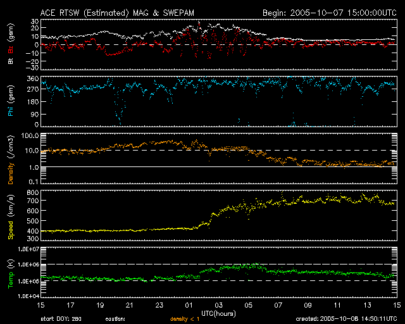Screen dimensions: 405x324
Task: Click the '23' hour label on the time axis
Action: [159, 306]
